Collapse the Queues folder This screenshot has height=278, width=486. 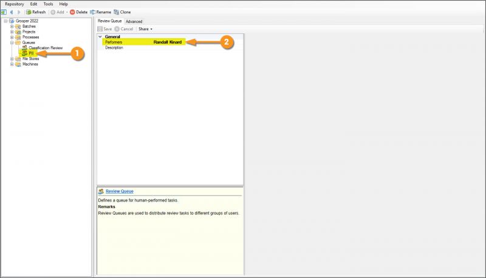[12, 42]
